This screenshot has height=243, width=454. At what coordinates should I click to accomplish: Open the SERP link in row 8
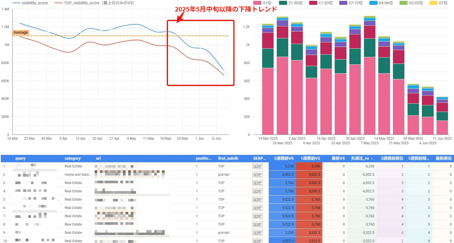[x=257, y=224]
